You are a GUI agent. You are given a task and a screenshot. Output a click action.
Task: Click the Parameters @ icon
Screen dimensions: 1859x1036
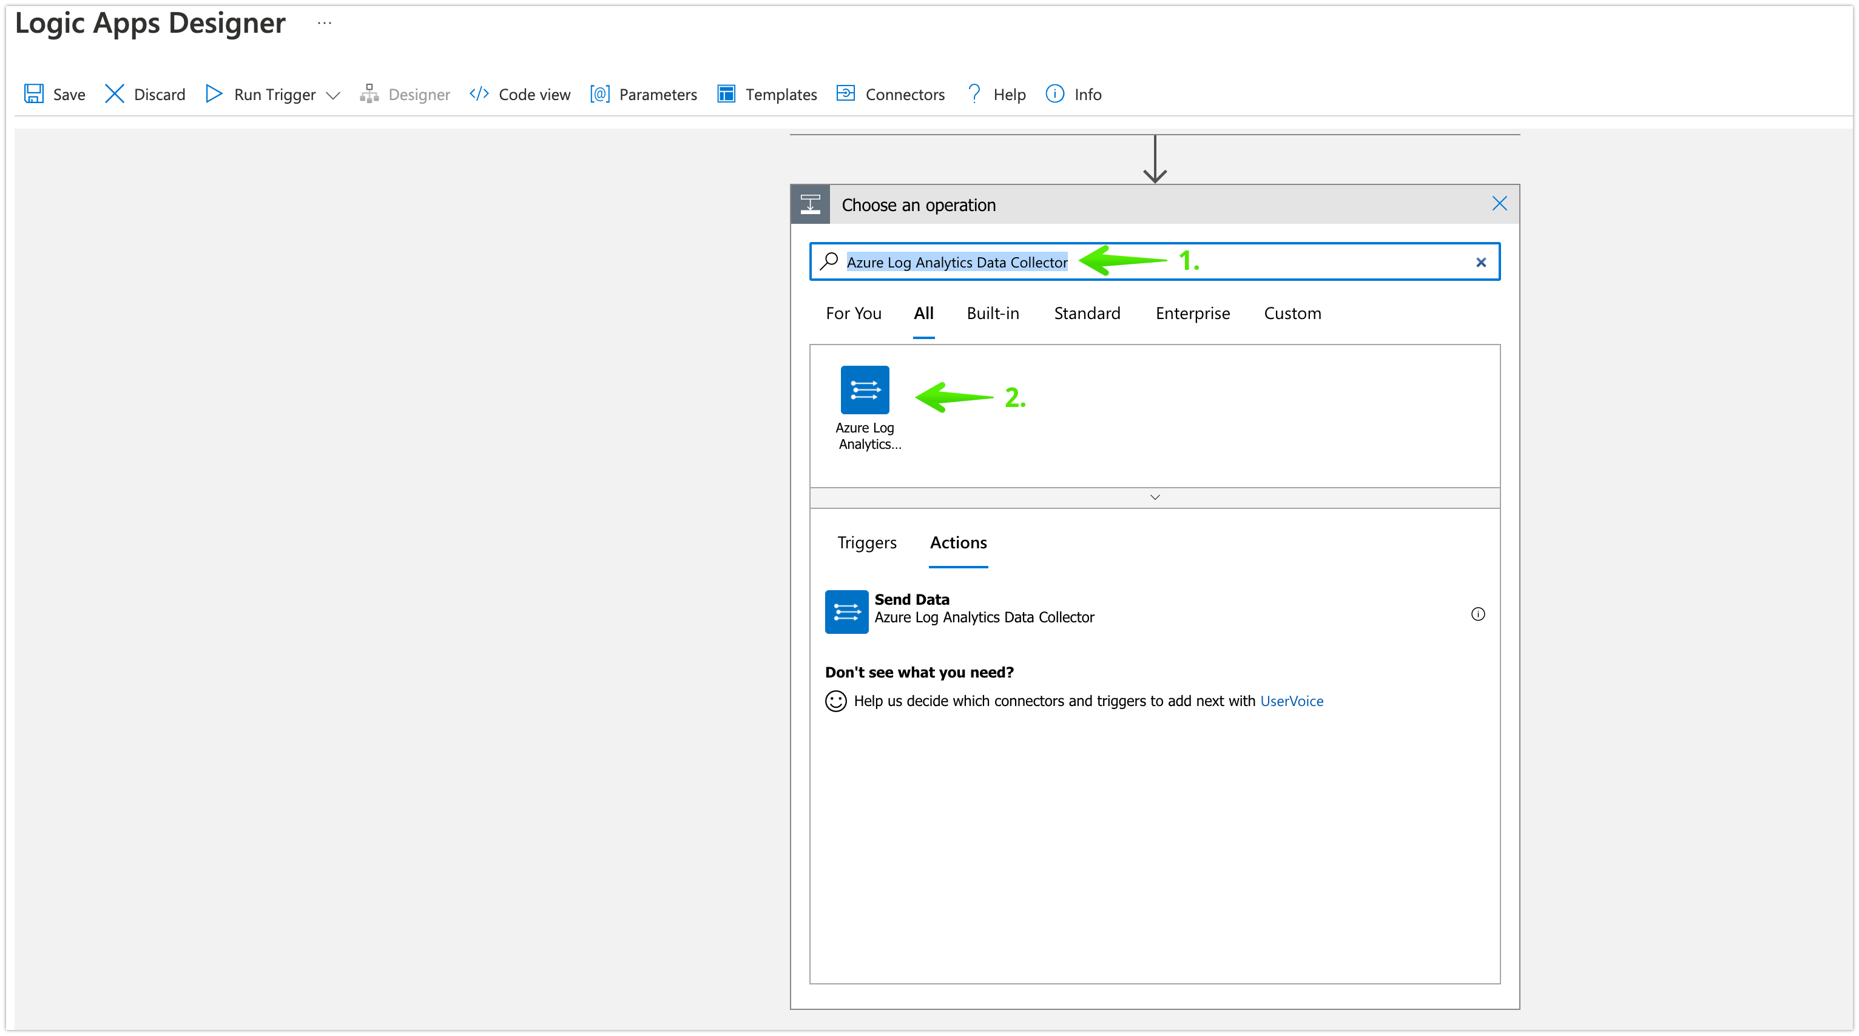click(x=599, y=94)
